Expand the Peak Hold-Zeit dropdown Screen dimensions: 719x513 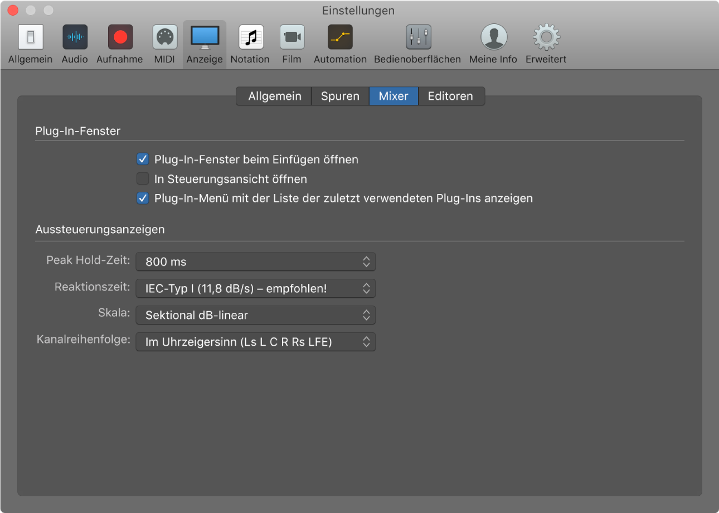click(256, 262)
